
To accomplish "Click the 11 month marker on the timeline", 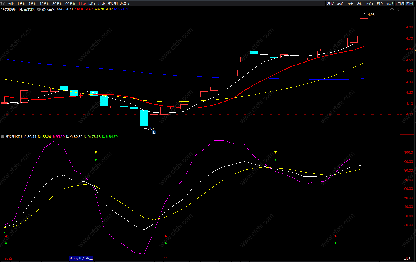I will 166,258.
